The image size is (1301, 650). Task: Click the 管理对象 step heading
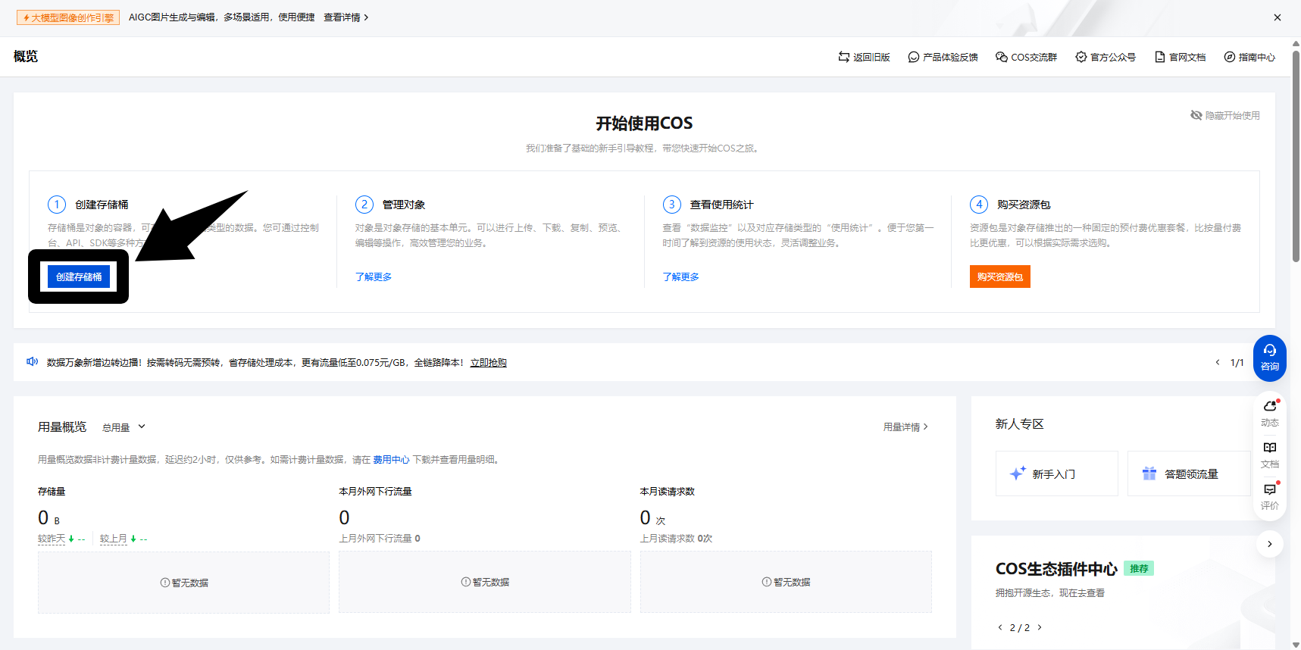(404, 205)
